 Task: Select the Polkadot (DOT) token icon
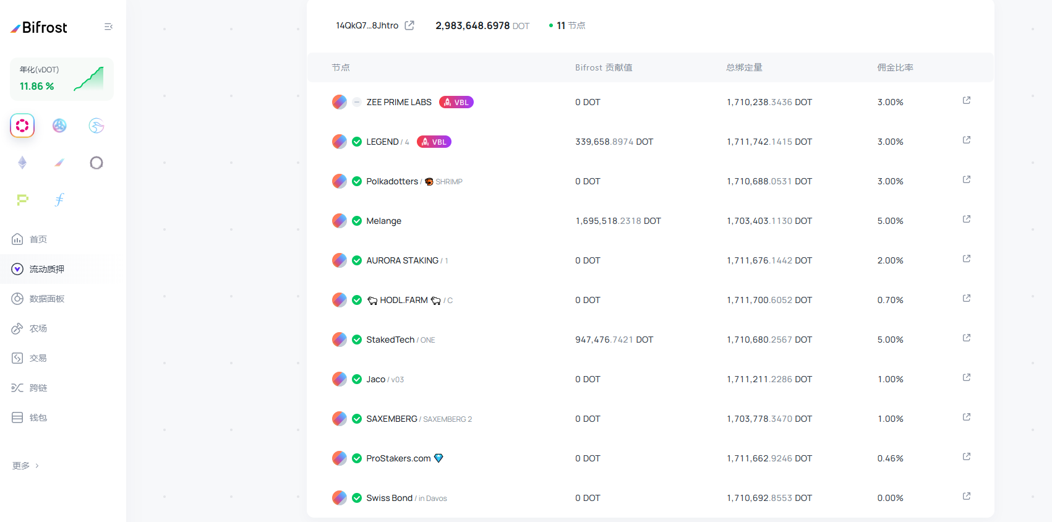pos(22,126)
